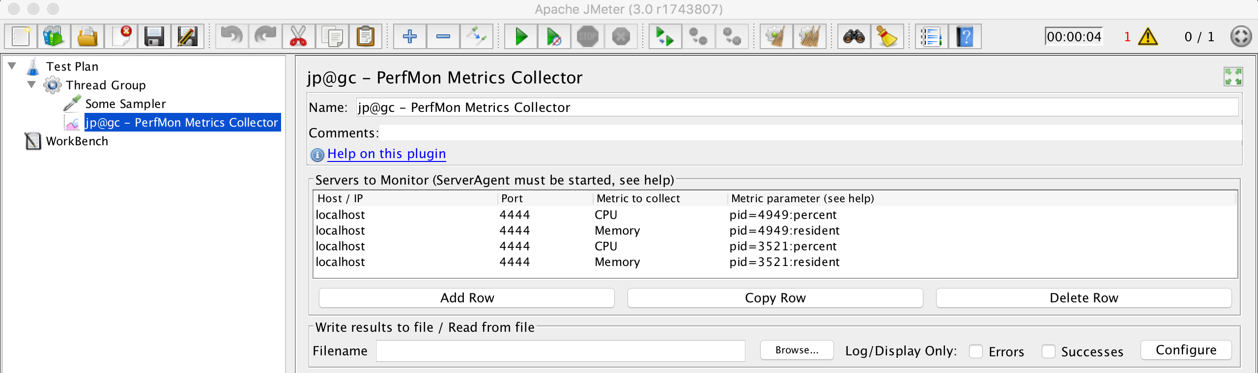Select Test Plan in the tree

(x=72, y=66)
